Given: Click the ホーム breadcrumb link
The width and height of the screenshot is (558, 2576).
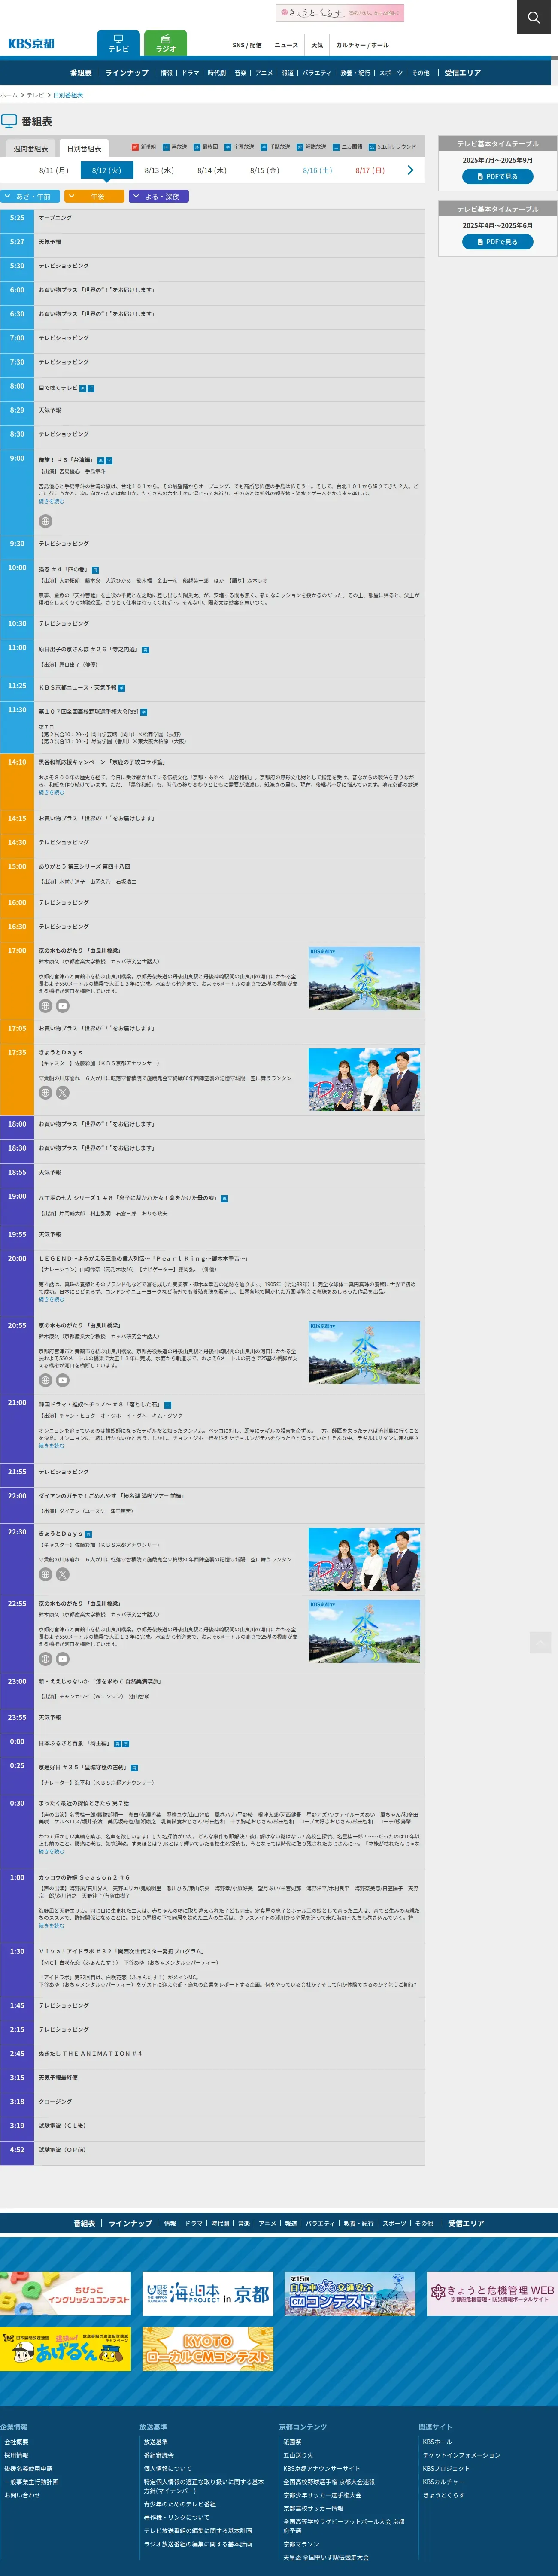Looking at the screenshot, I should tap(9, 95).
